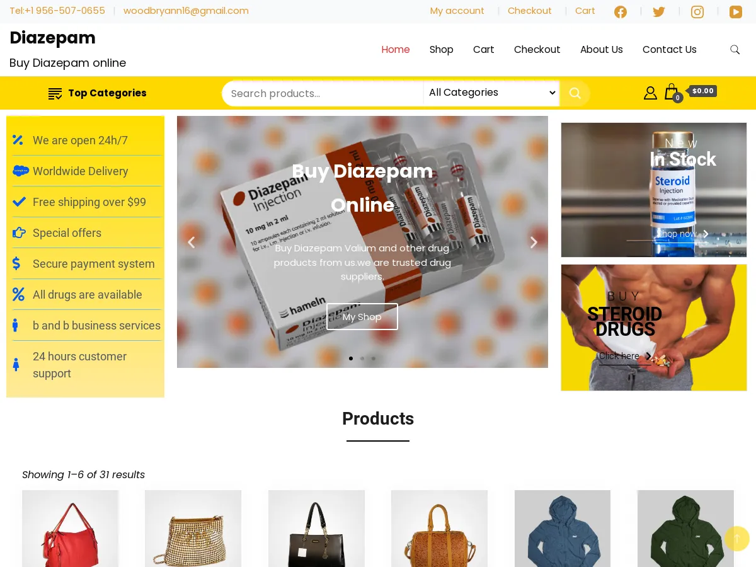Open the My account link
The height and width of the screenshot is (567, 756).
(457, 11)
